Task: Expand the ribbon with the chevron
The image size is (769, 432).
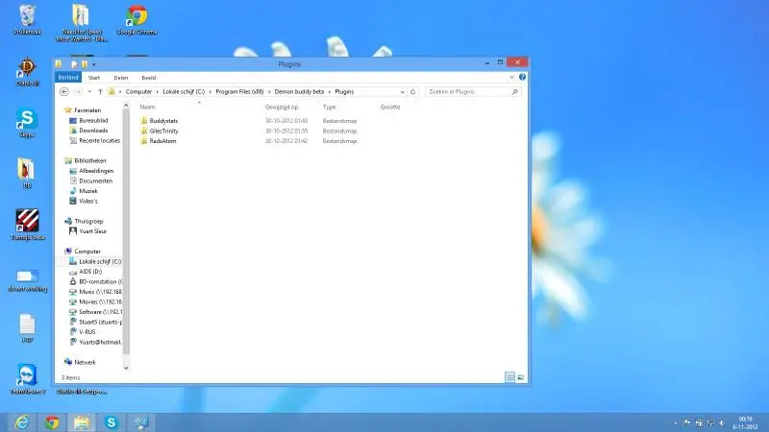Action: pos(512,77)
